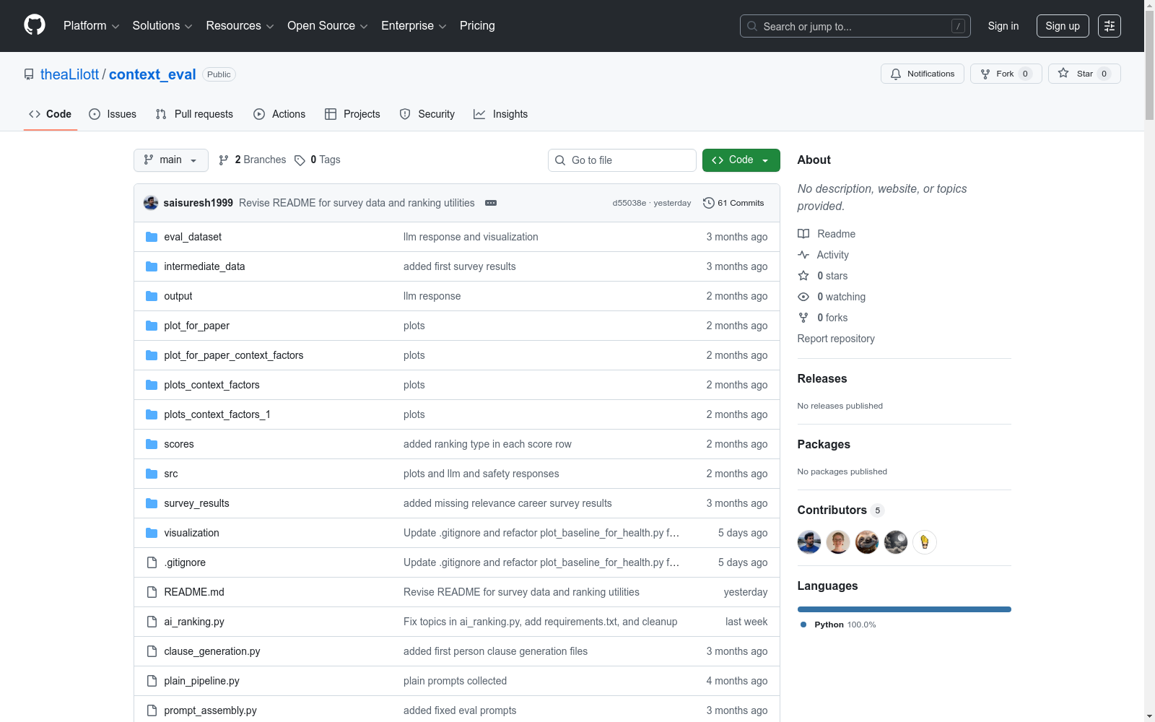Switch to the Pull requests tab
The image size is (1155, 722).
pyautogui.click(x=194, y=114)
